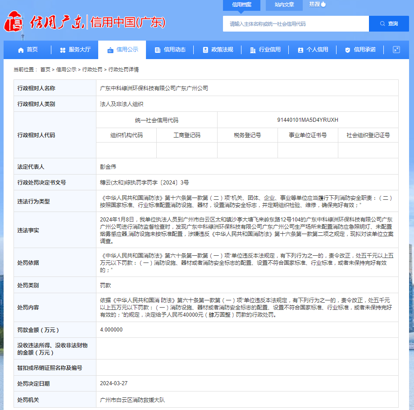Image resolution: width=414 pixels, height=410 pixels.
Task: Click the 工商登记码 header cell
Action: point(187,135)
